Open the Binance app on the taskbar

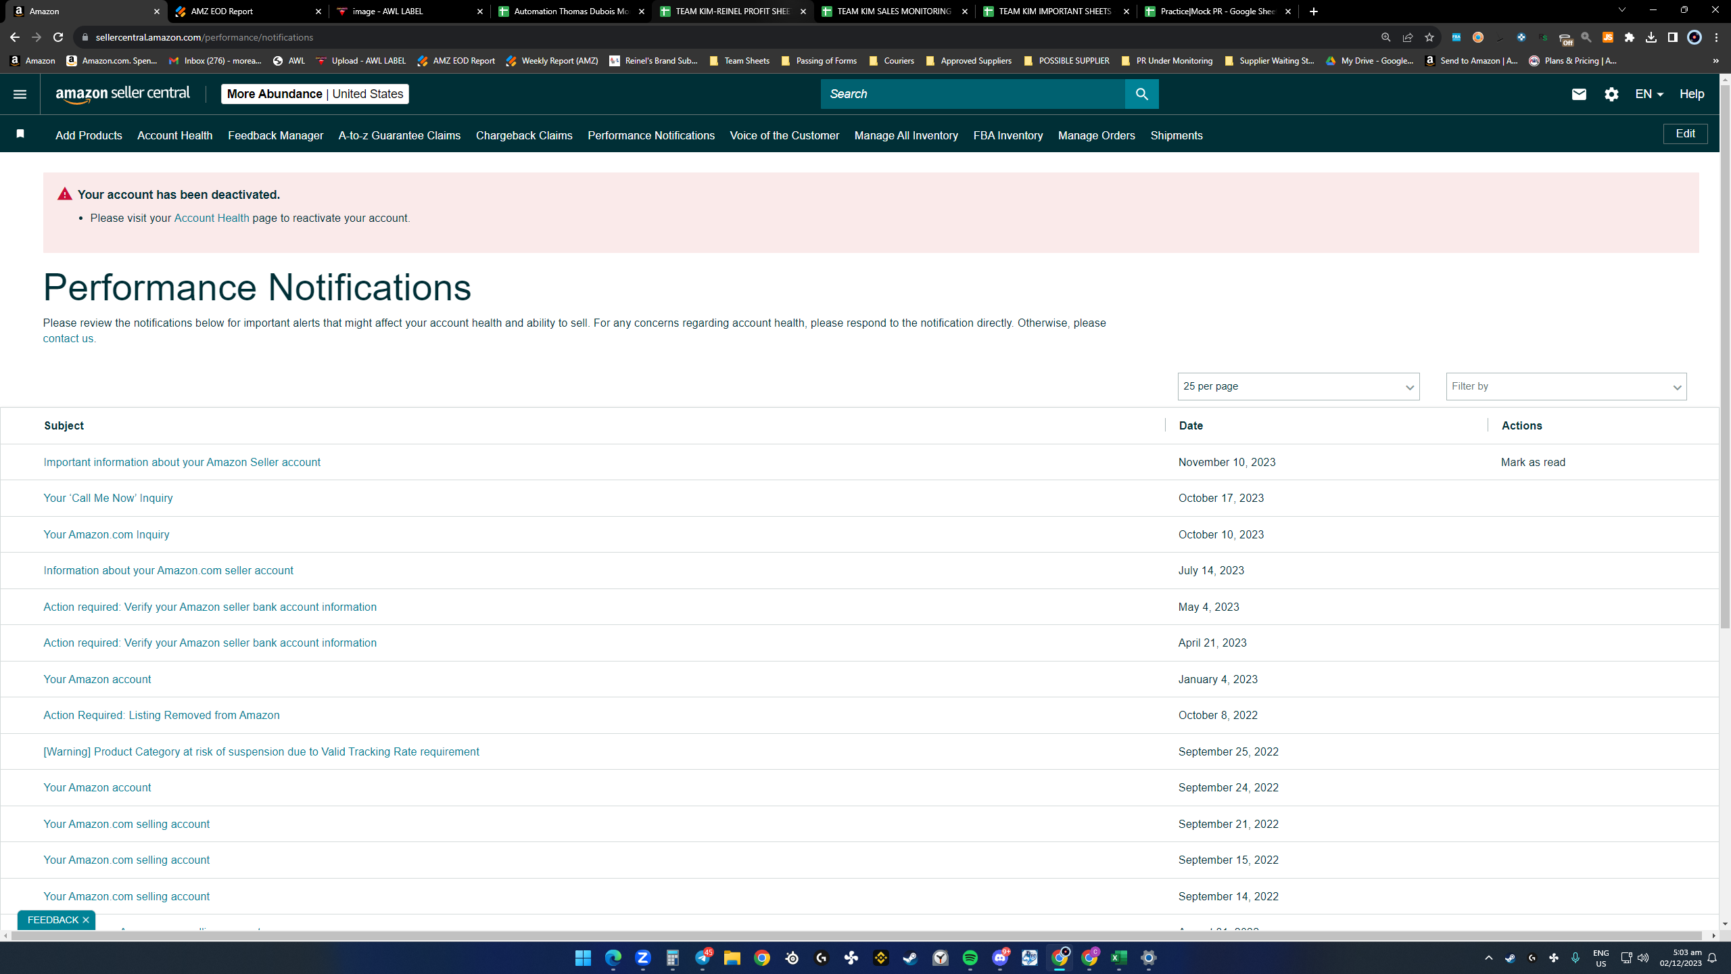(880, 958)
